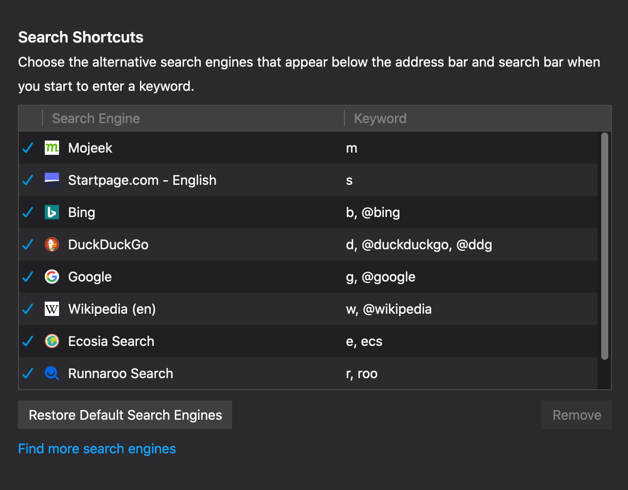Viewport: 628px width, 490px height.
Task: Click keyword 'd, @duckduckgo, @ddg'
Action: point(419,245)
